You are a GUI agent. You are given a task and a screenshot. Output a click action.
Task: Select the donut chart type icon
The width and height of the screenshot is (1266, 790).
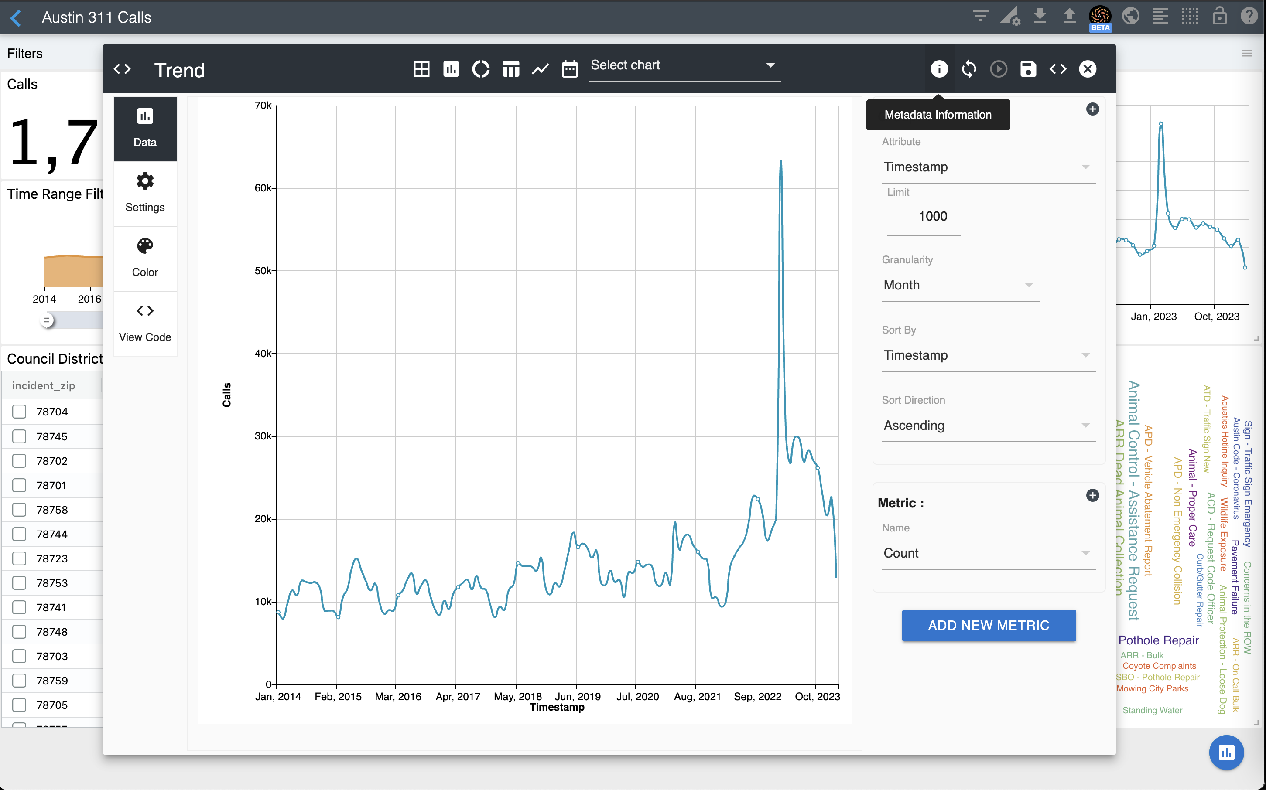[480, 69]
